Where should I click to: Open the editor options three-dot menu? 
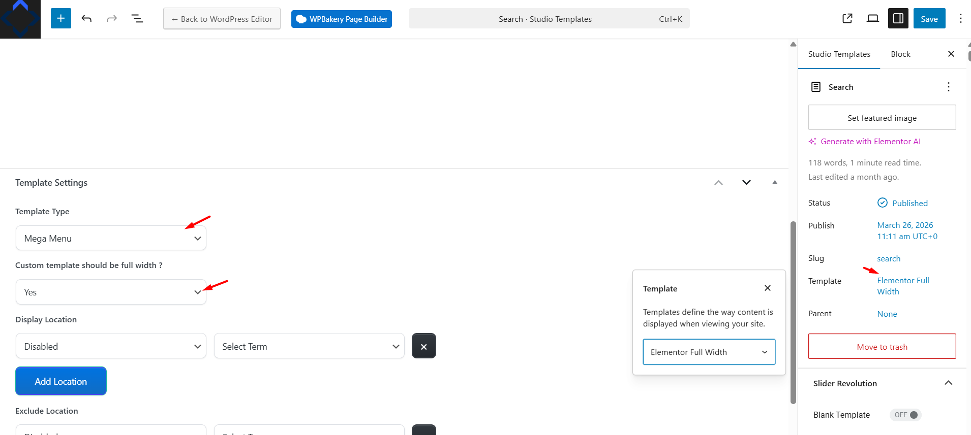(x=960, y=19)
